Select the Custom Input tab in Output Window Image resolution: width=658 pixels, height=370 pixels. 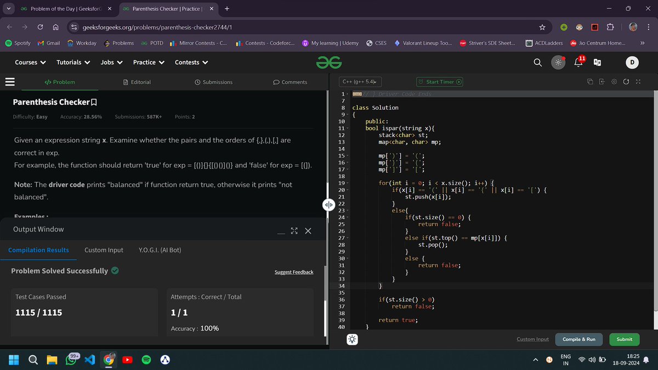point(104,250)
